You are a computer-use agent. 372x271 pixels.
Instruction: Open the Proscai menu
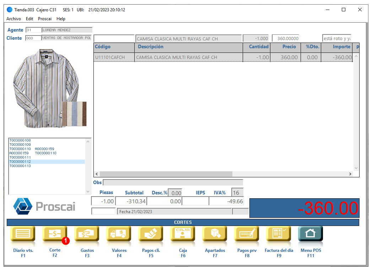point(45,19)
